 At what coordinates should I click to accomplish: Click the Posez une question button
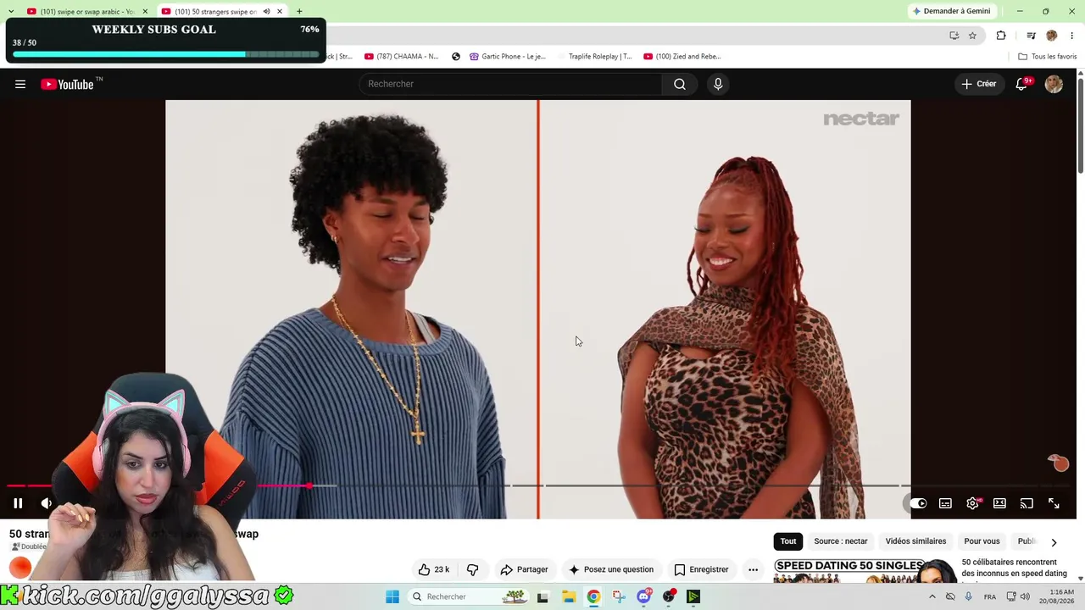pos(611,569)
